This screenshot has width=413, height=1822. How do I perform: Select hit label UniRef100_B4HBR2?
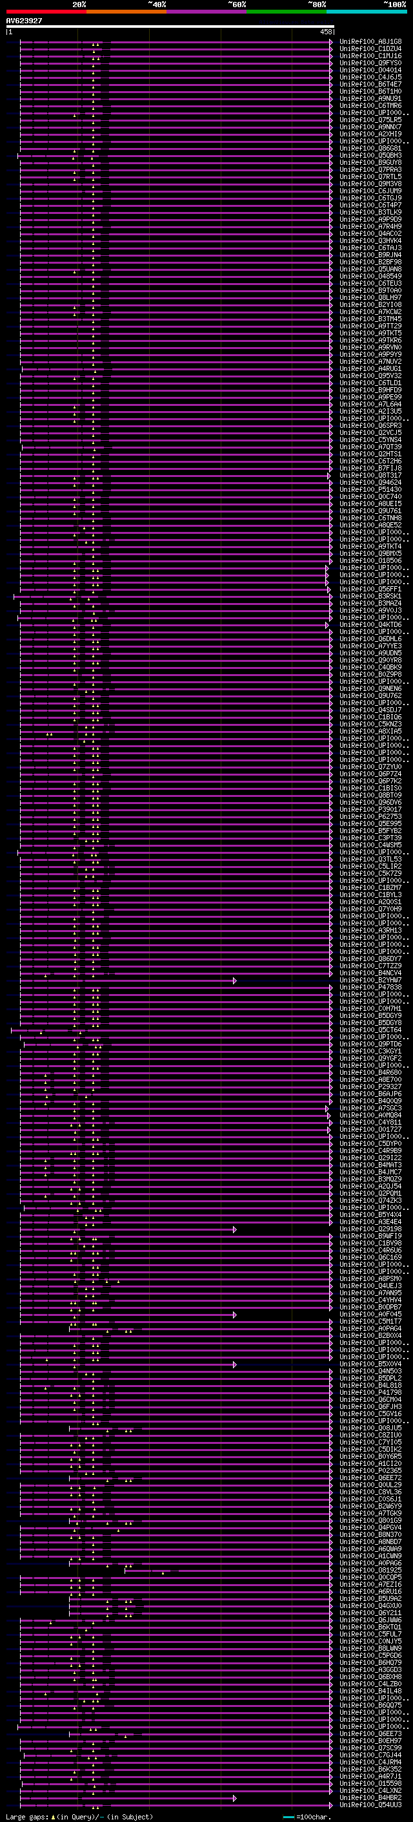point(370,1798)
